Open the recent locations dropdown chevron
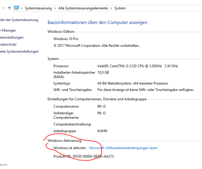 click(3, 8)
